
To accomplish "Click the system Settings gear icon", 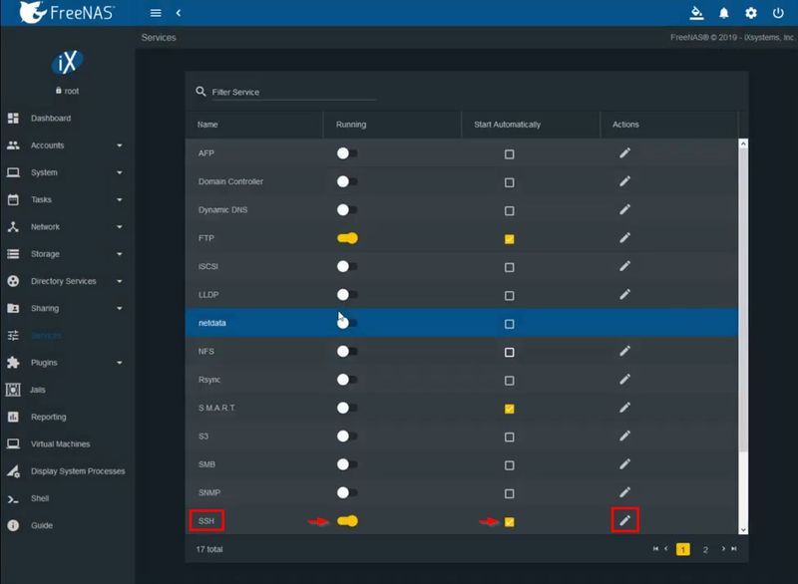I will coord(752,13).
